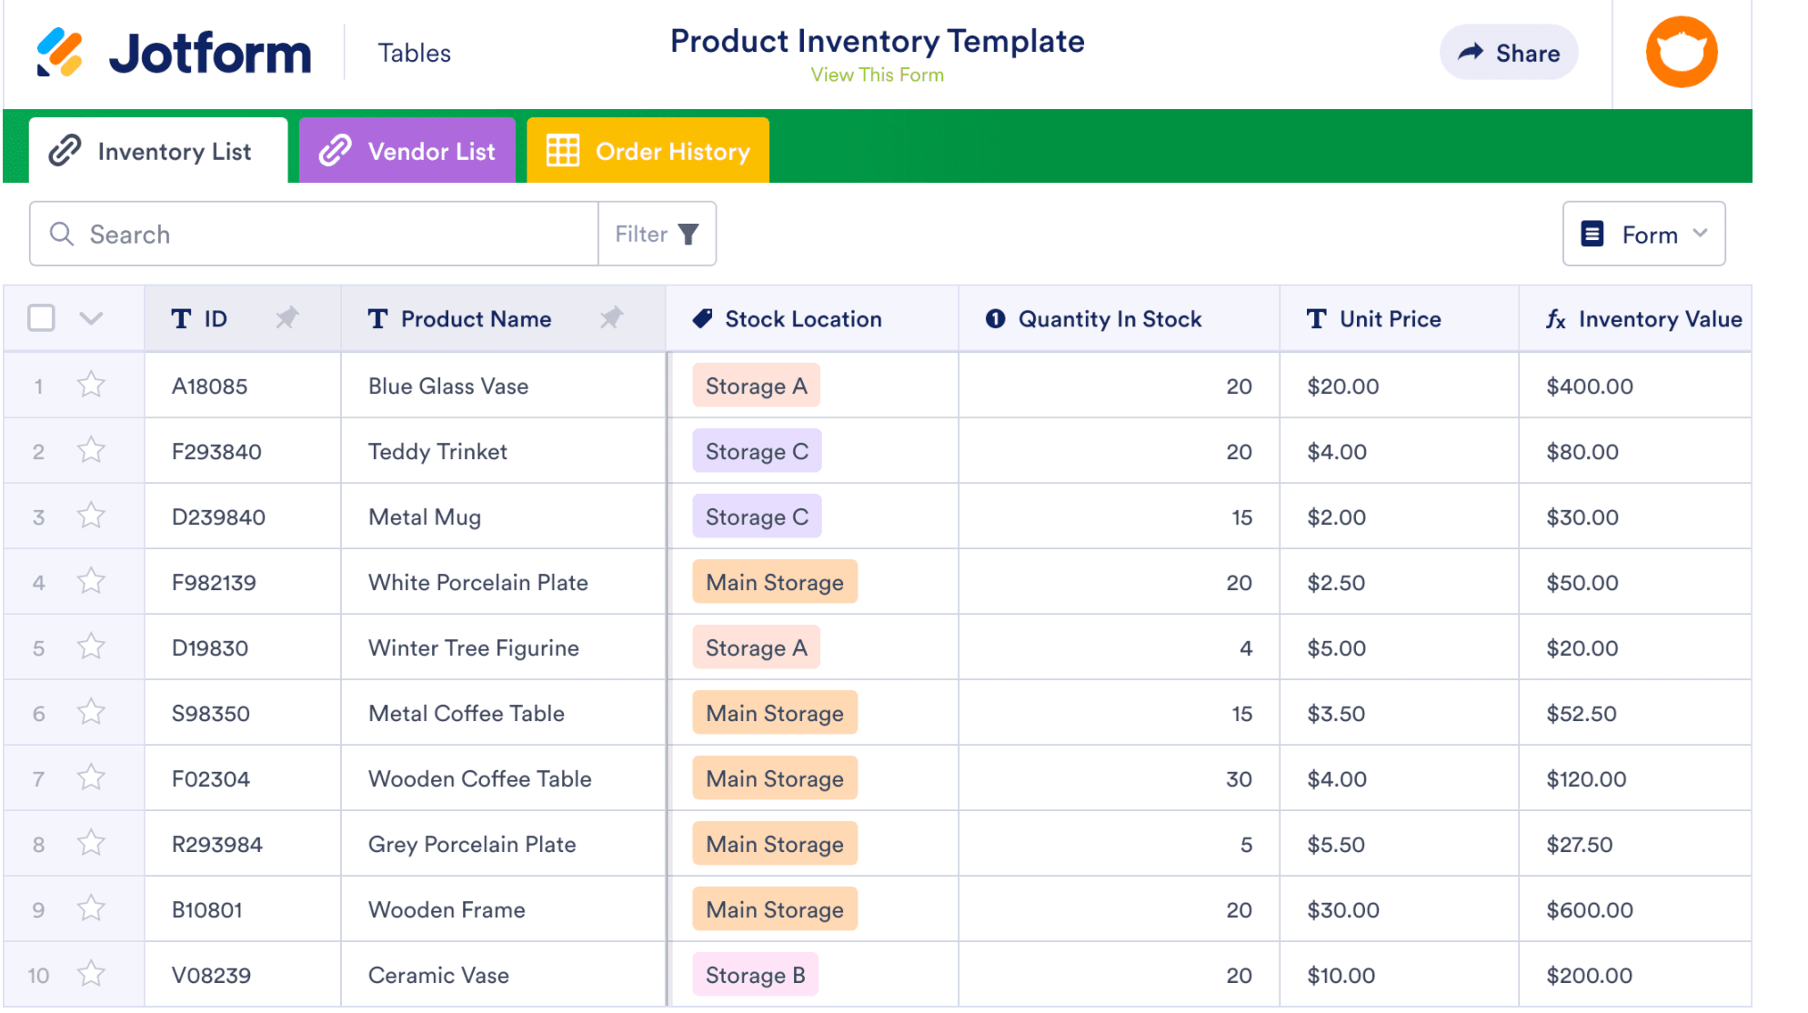Click the pin icon in ID column

[286, 318]
